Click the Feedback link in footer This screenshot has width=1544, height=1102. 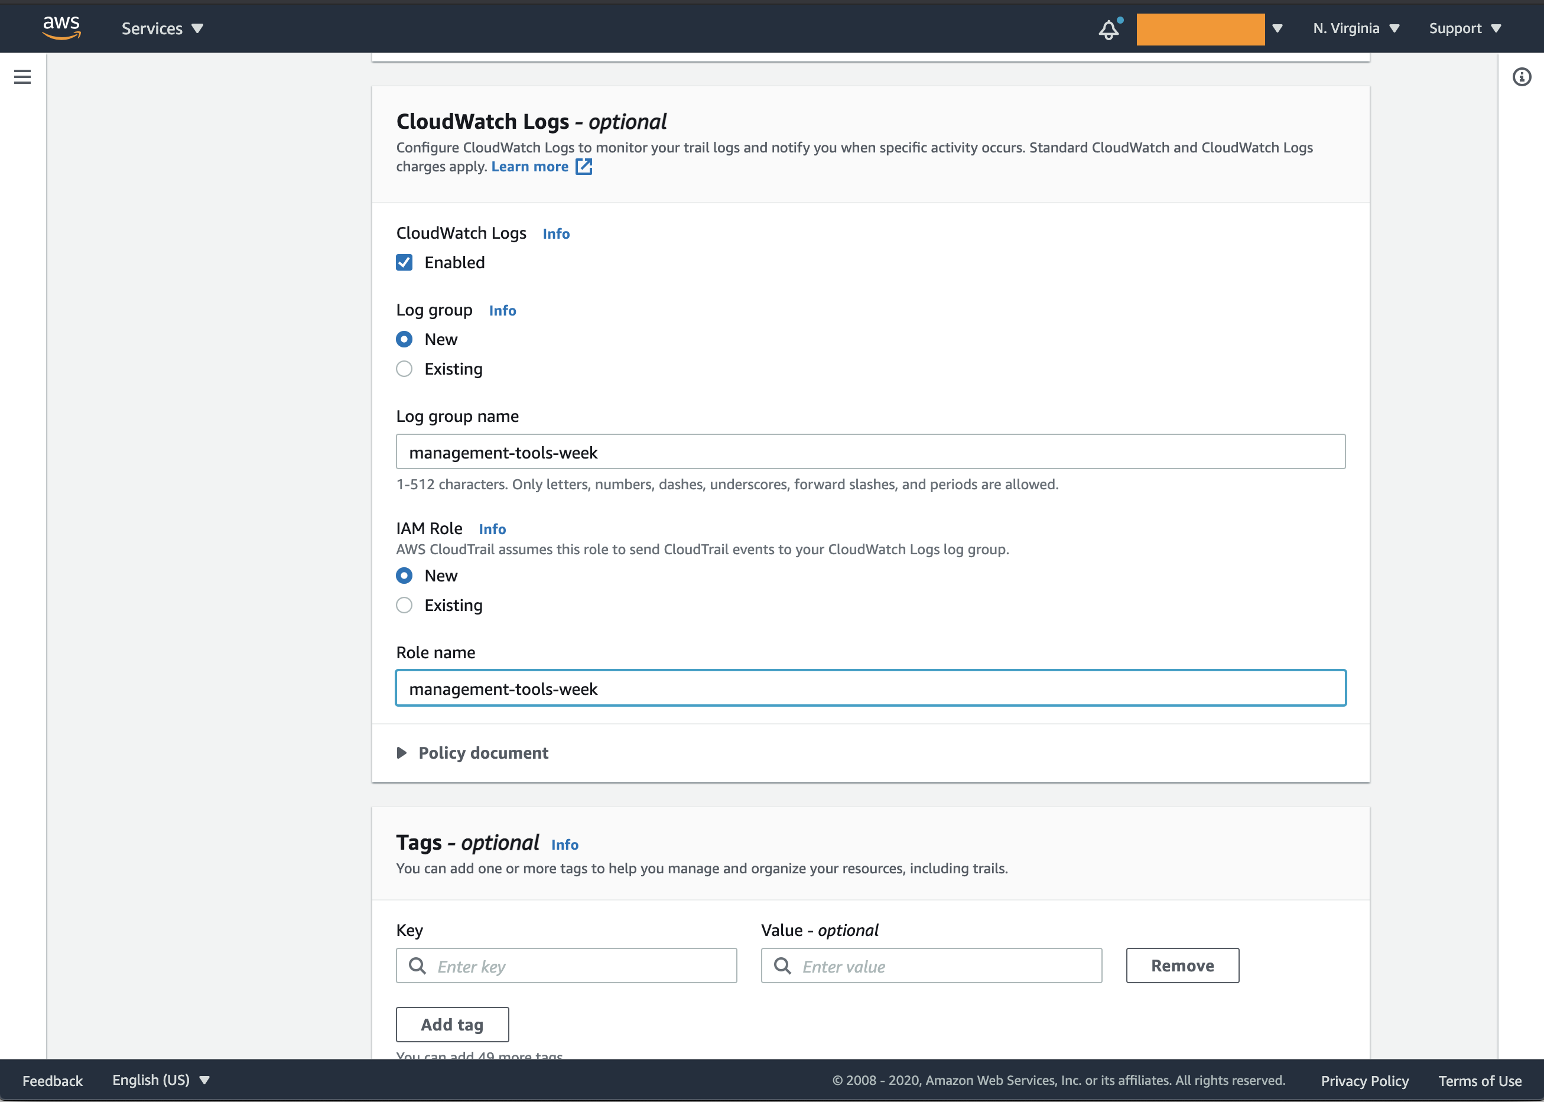click(x=52, y=1080)
